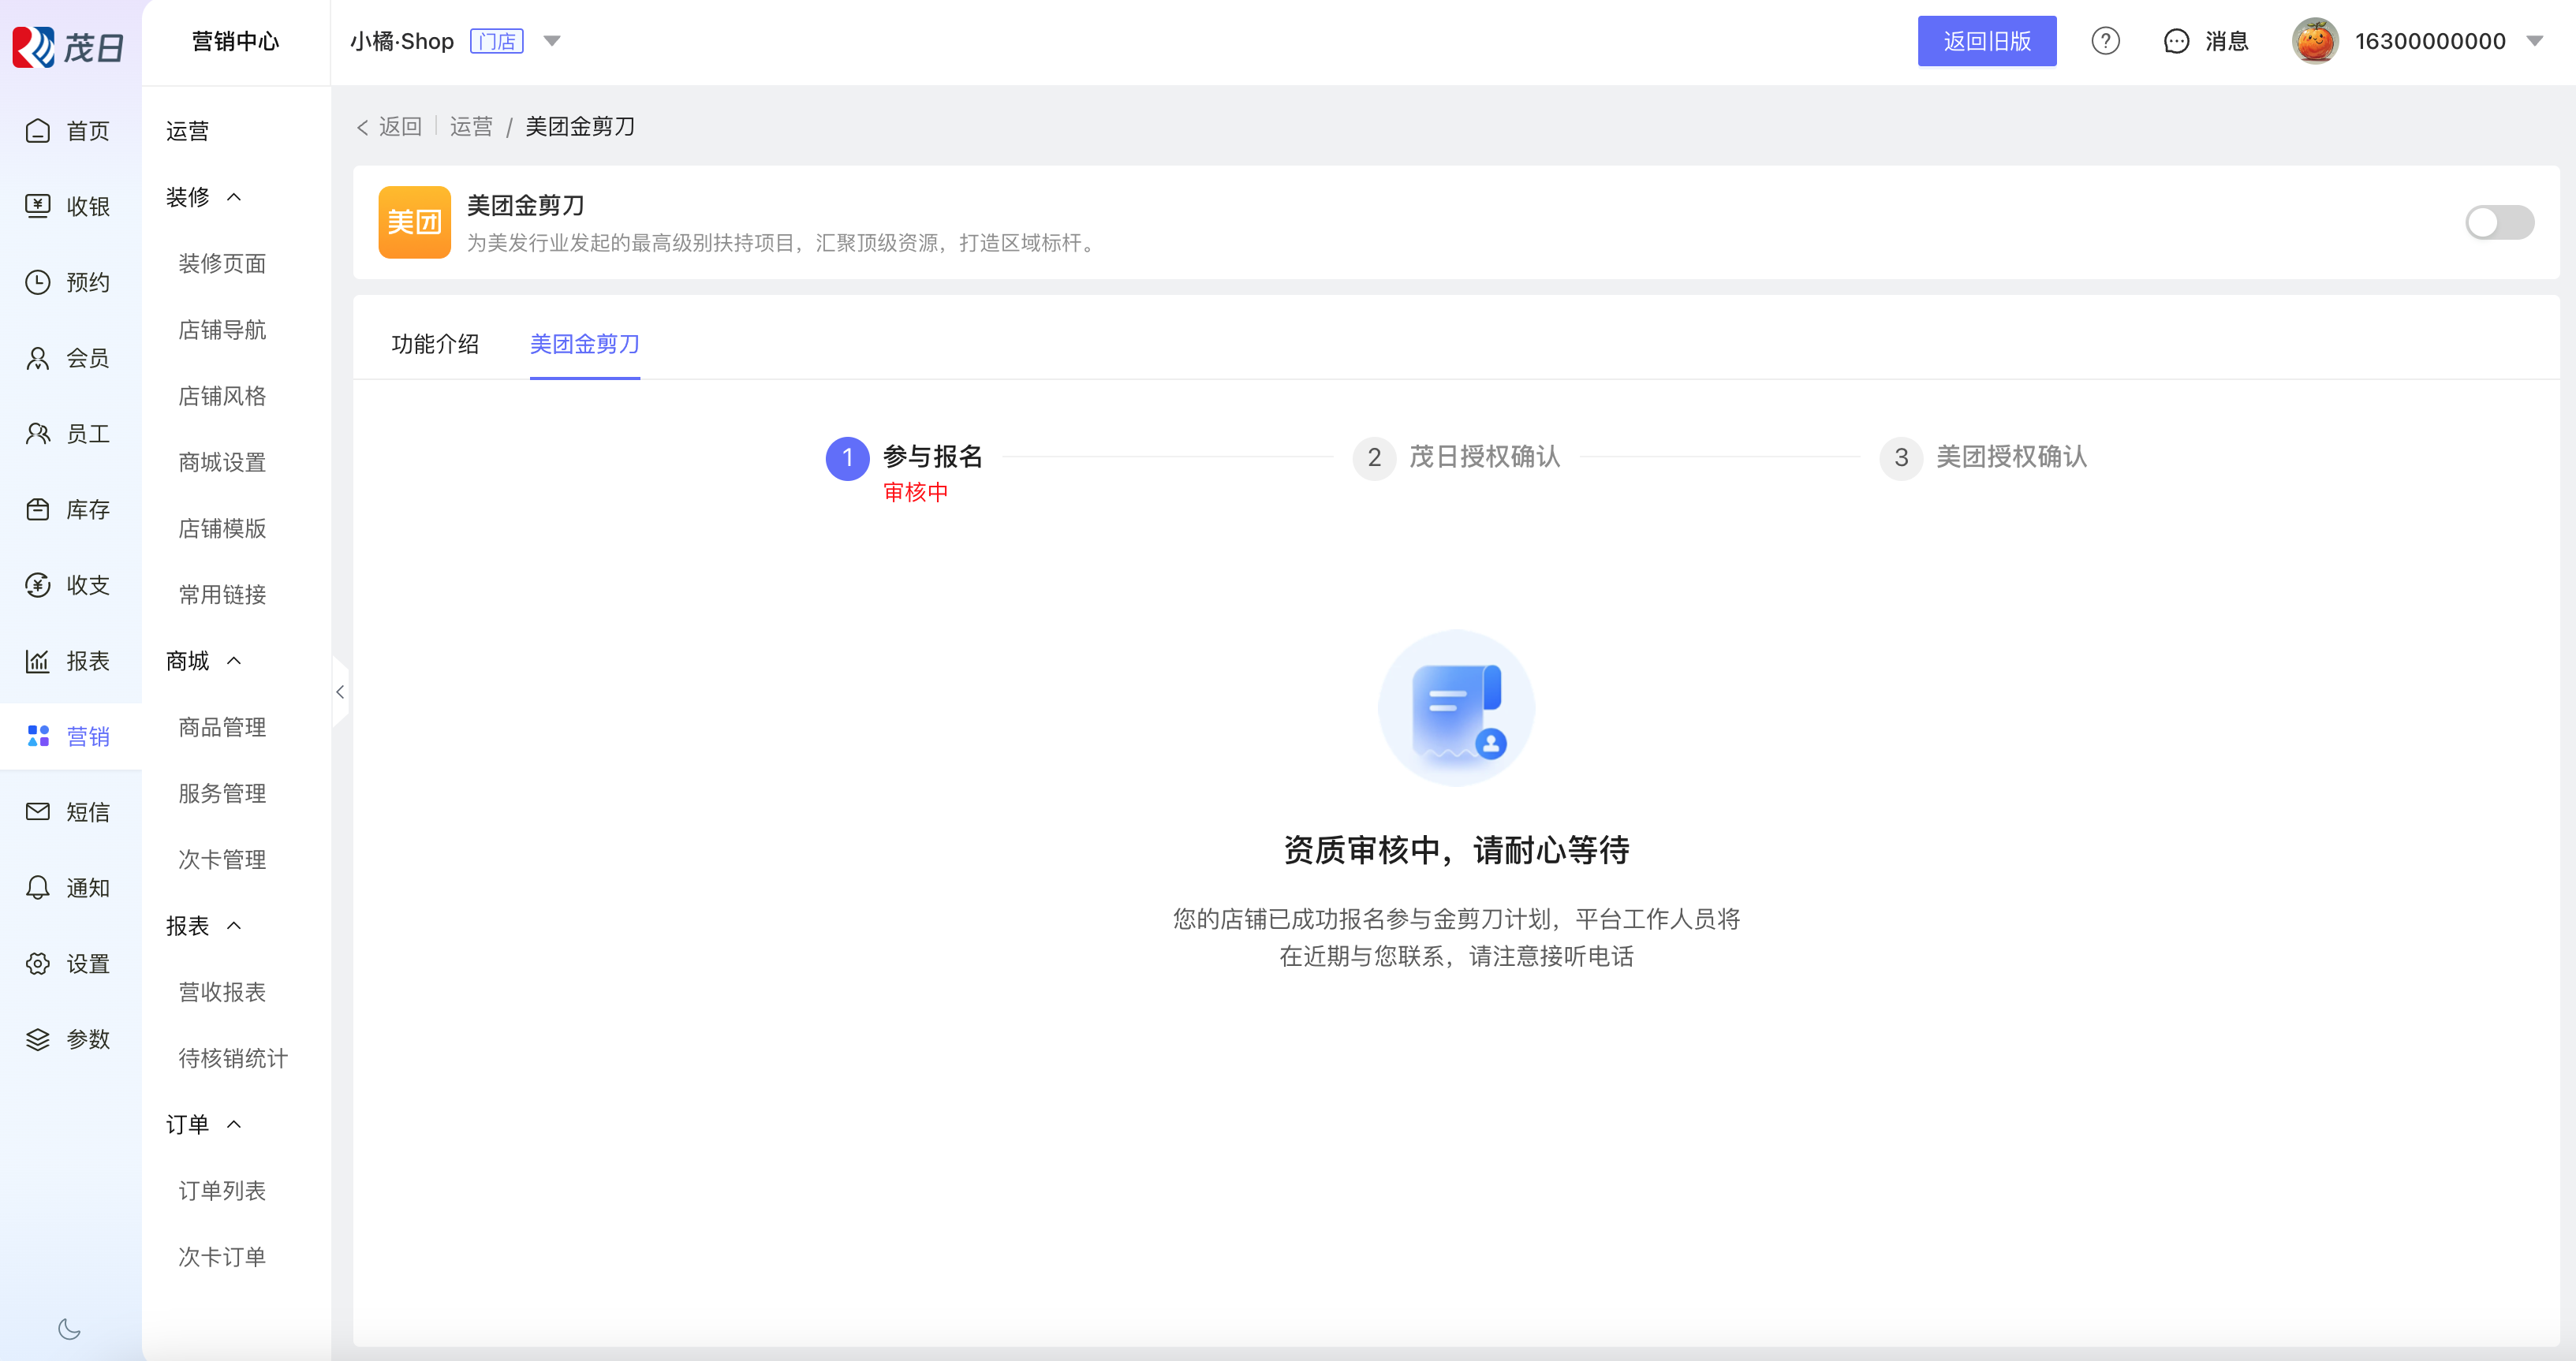Screen dimensions: 2576x1361
Task: Click the 返回 back link
Action: (x=391, y=126)
